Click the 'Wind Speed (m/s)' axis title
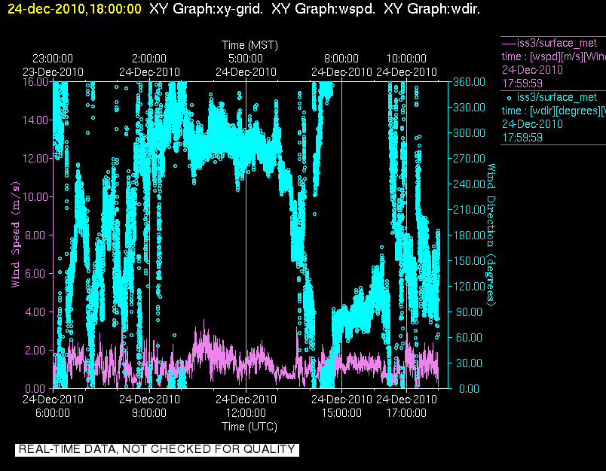 point(15,235)
